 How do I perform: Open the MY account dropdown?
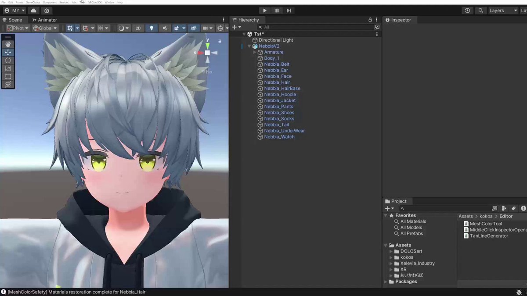pos(14,11)
